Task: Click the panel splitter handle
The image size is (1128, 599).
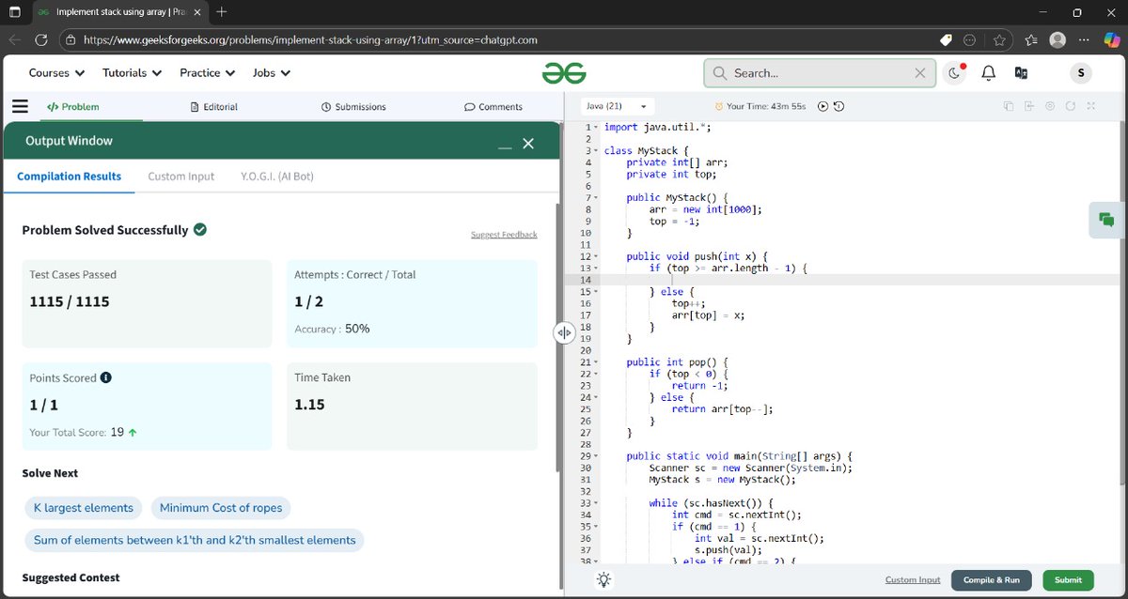Action: pyautogui.click(x=564, y=332)
